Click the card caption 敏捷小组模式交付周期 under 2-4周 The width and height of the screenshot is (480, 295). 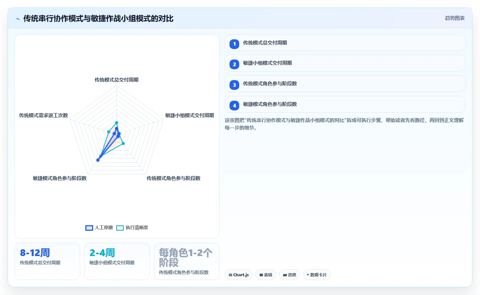pos(112,263)
